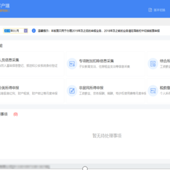The image size is (170, 170).
Task: Click the year-month date input field
Action: 16,31
